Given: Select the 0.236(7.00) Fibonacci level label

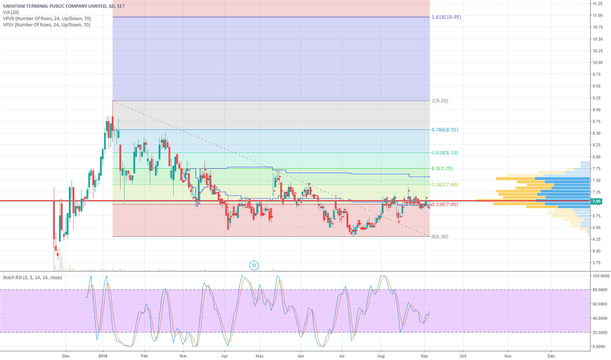Looking at the screenshot, I should click(444, 204).
